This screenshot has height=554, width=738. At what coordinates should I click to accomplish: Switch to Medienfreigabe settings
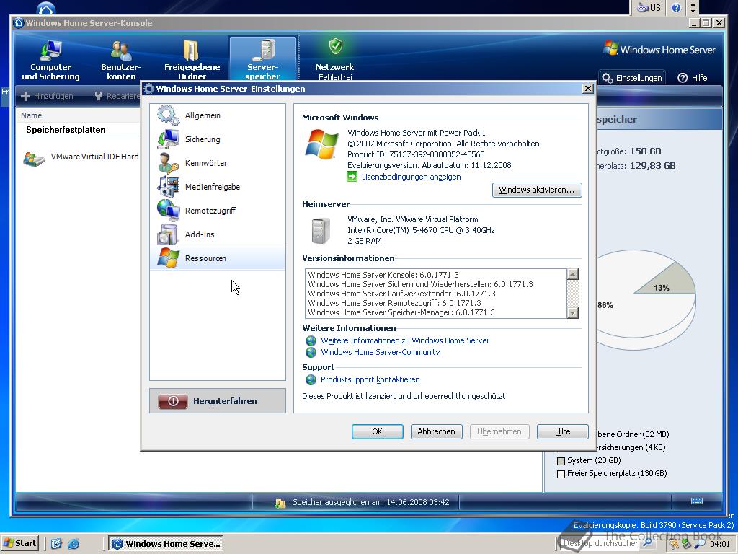point(218,187)
